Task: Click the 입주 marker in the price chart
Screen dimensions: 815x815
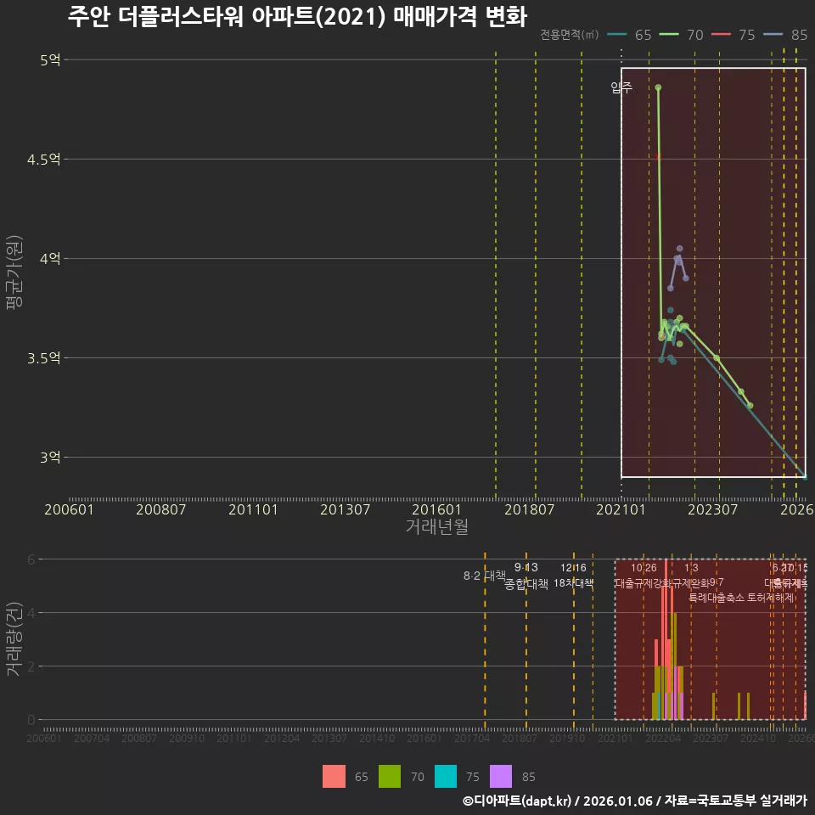Action: (x=621, y=86)
